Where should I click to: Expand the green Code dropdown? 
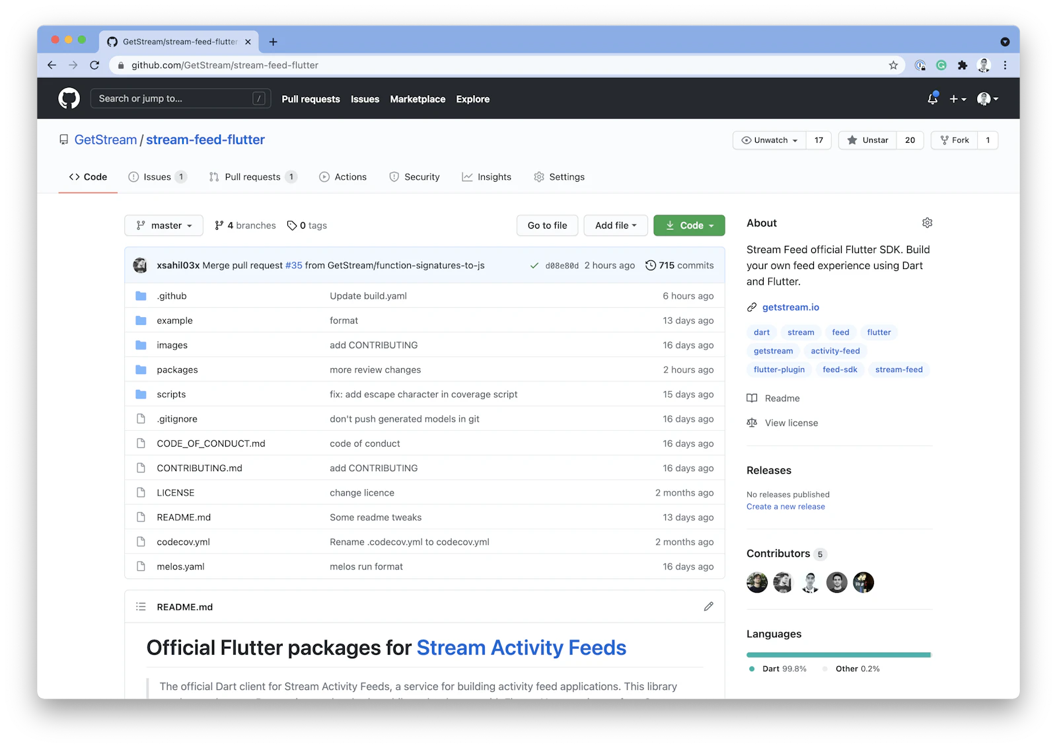coord(689,225)
